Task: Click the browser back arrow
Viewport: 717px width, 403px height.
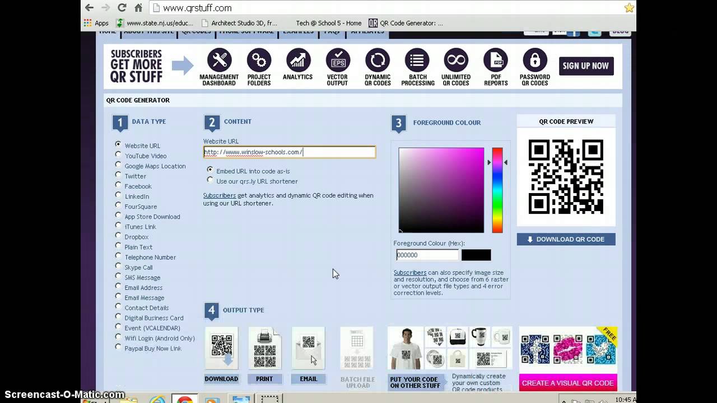Action: [89, 8]
